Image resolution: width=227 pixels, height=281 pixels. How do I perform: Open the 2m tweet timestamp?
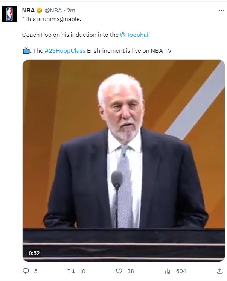point(71,11)
